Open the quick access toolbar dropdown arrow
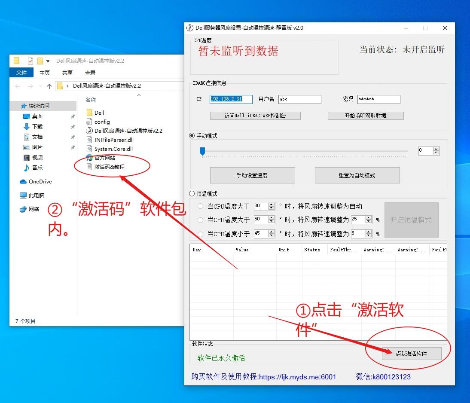 47,62
